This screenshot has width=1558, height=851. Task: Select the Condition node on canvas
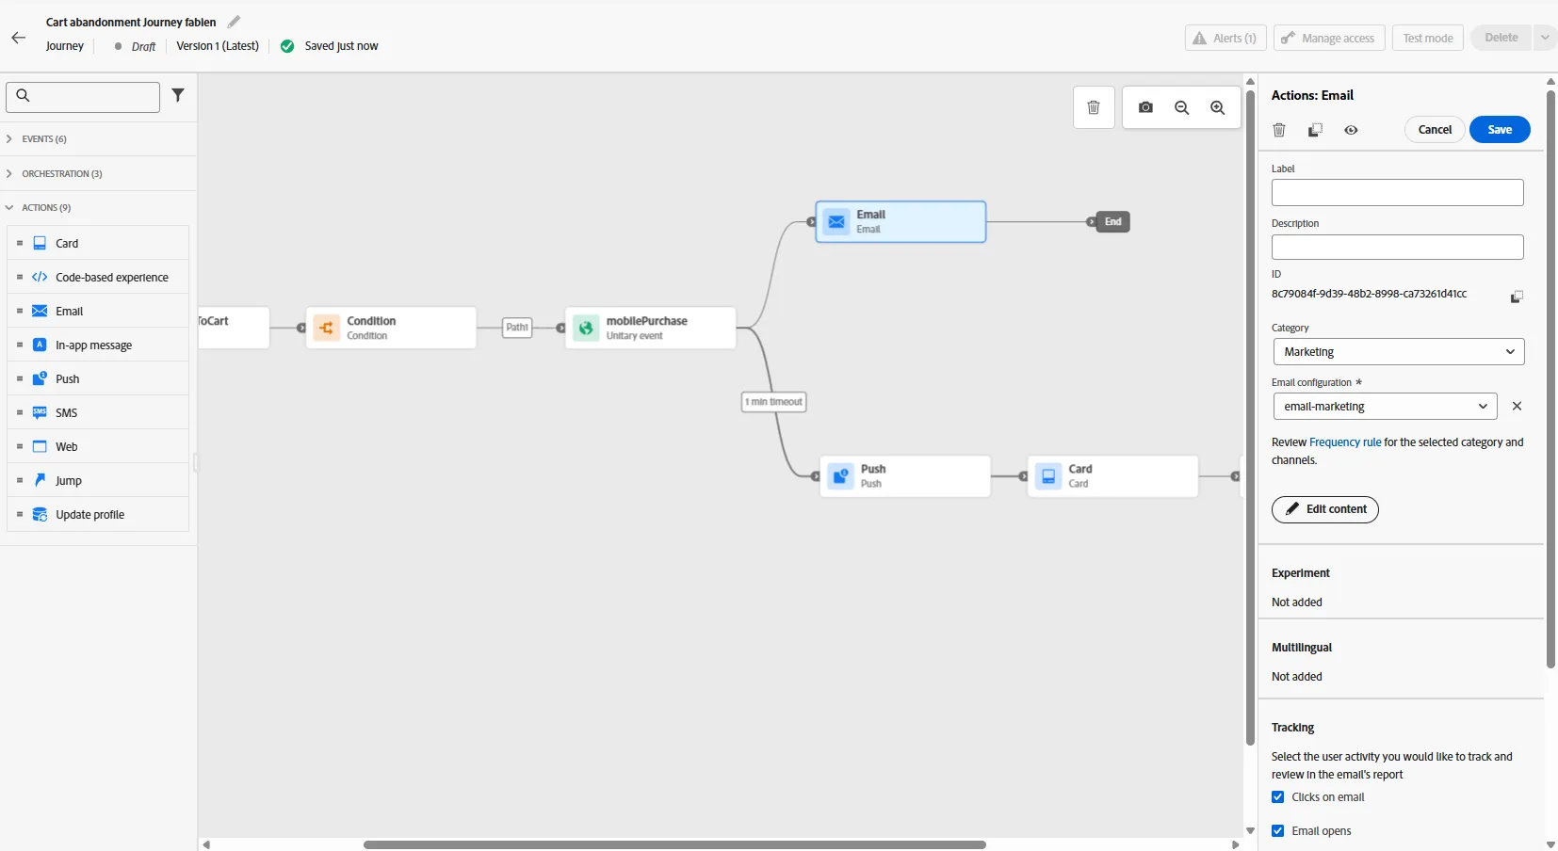[x=391, y=328]
